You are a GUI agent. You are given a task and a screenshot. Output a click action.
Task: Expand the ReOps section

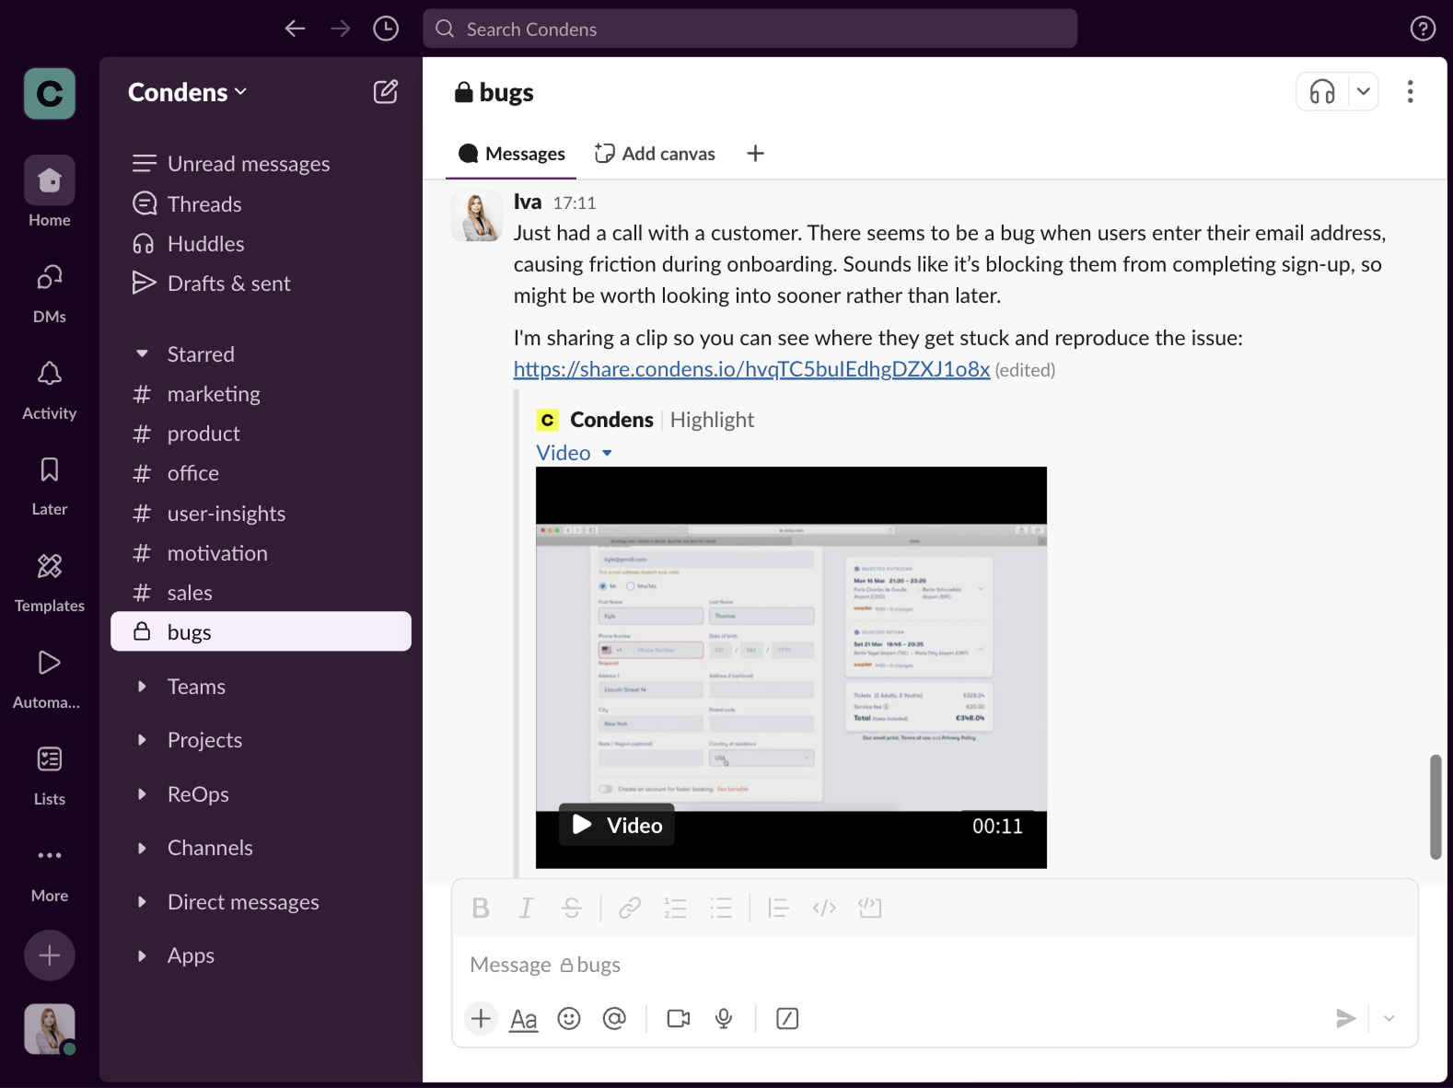pos(142,793)
